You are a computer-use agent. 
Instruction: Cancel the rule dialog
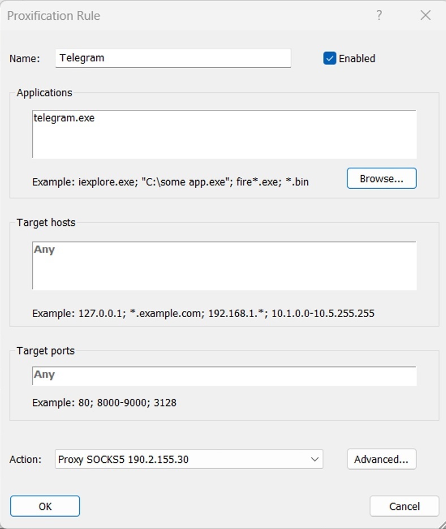click(404, 506)
